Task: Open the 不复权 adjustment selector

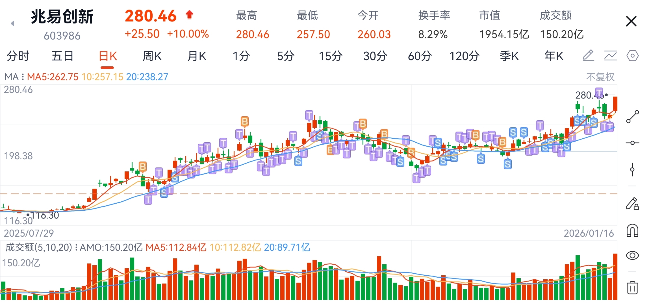Action: [x=600, y=77]
